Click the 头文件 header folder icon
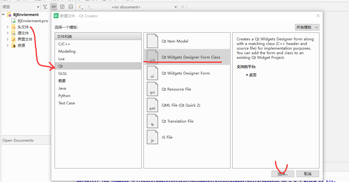Screen dimensions: 349x182 click(14, 27)
